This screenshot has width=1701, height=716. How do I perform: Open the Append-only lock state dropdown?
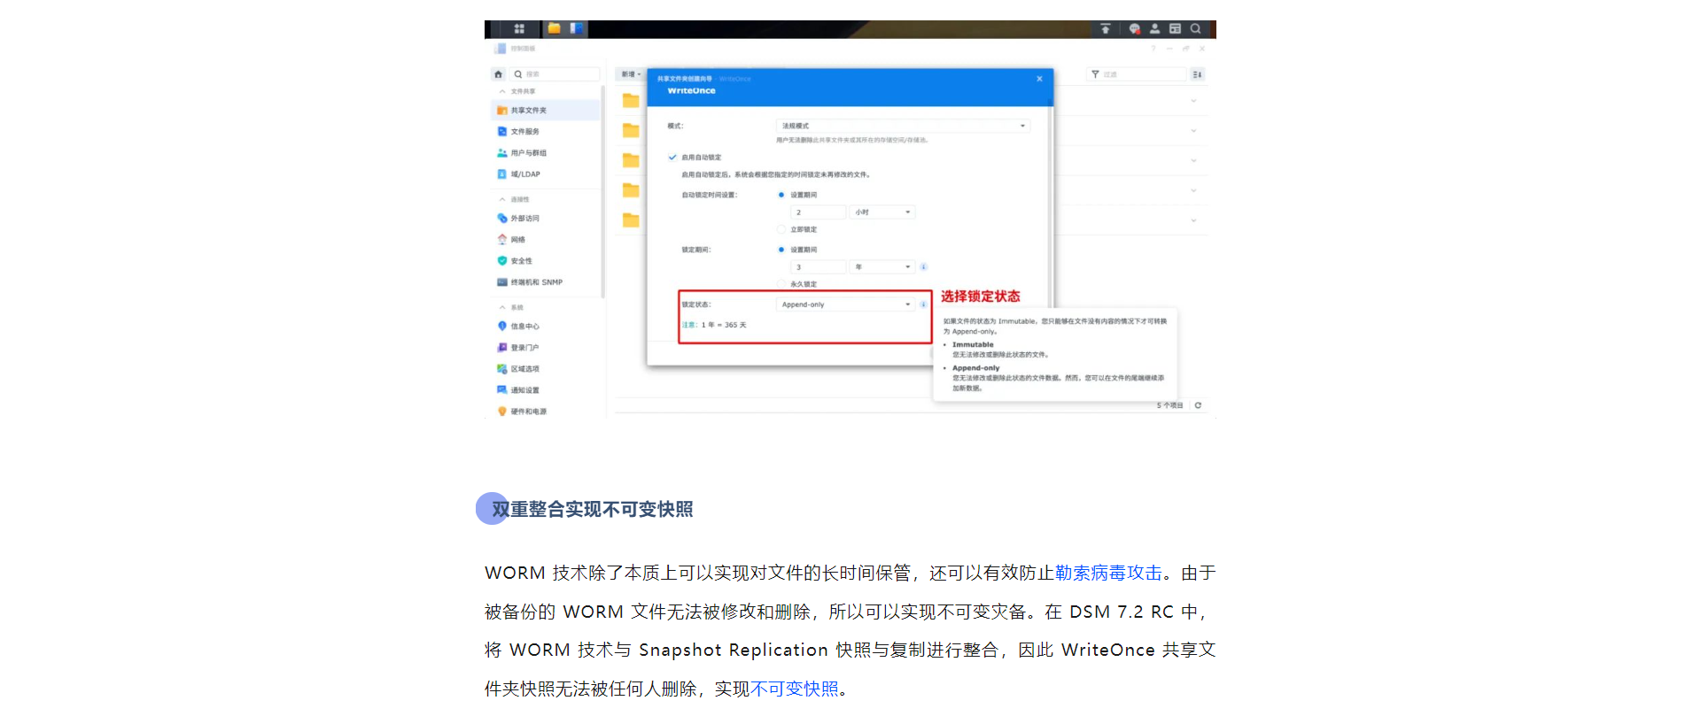click(x=845, y=304)
